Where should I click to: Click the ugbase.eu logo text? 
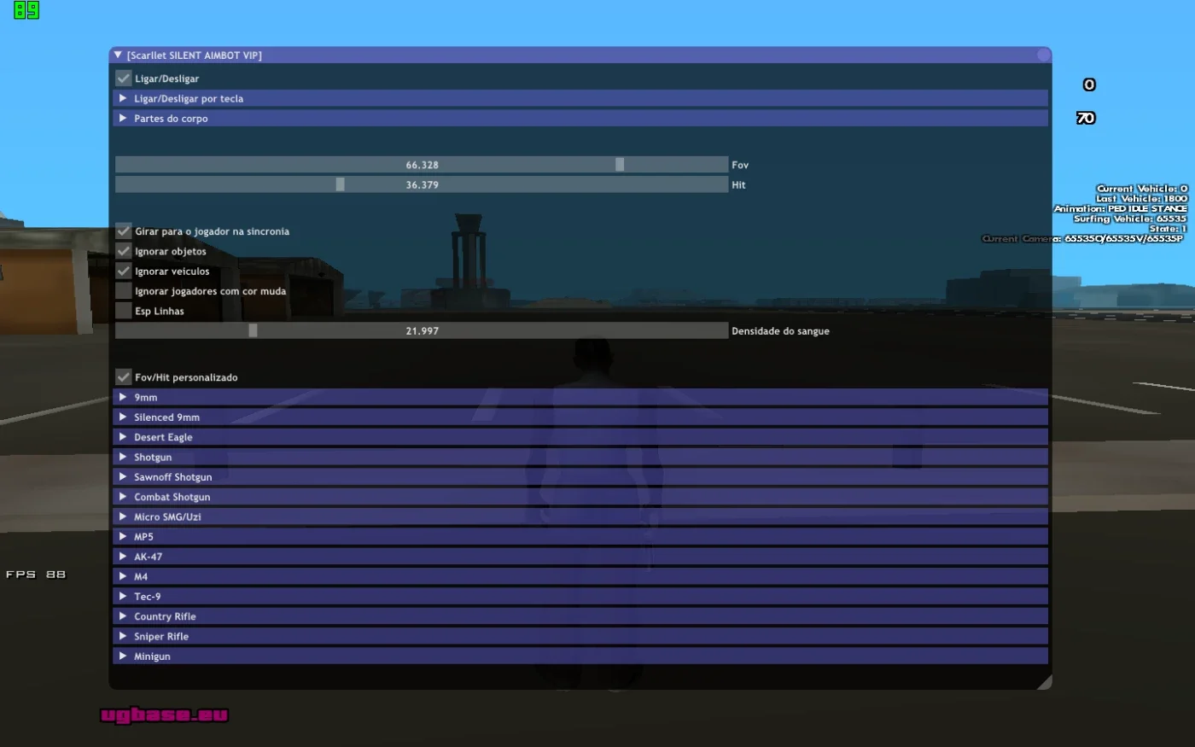pyautogui.click(x=165, y=715)
